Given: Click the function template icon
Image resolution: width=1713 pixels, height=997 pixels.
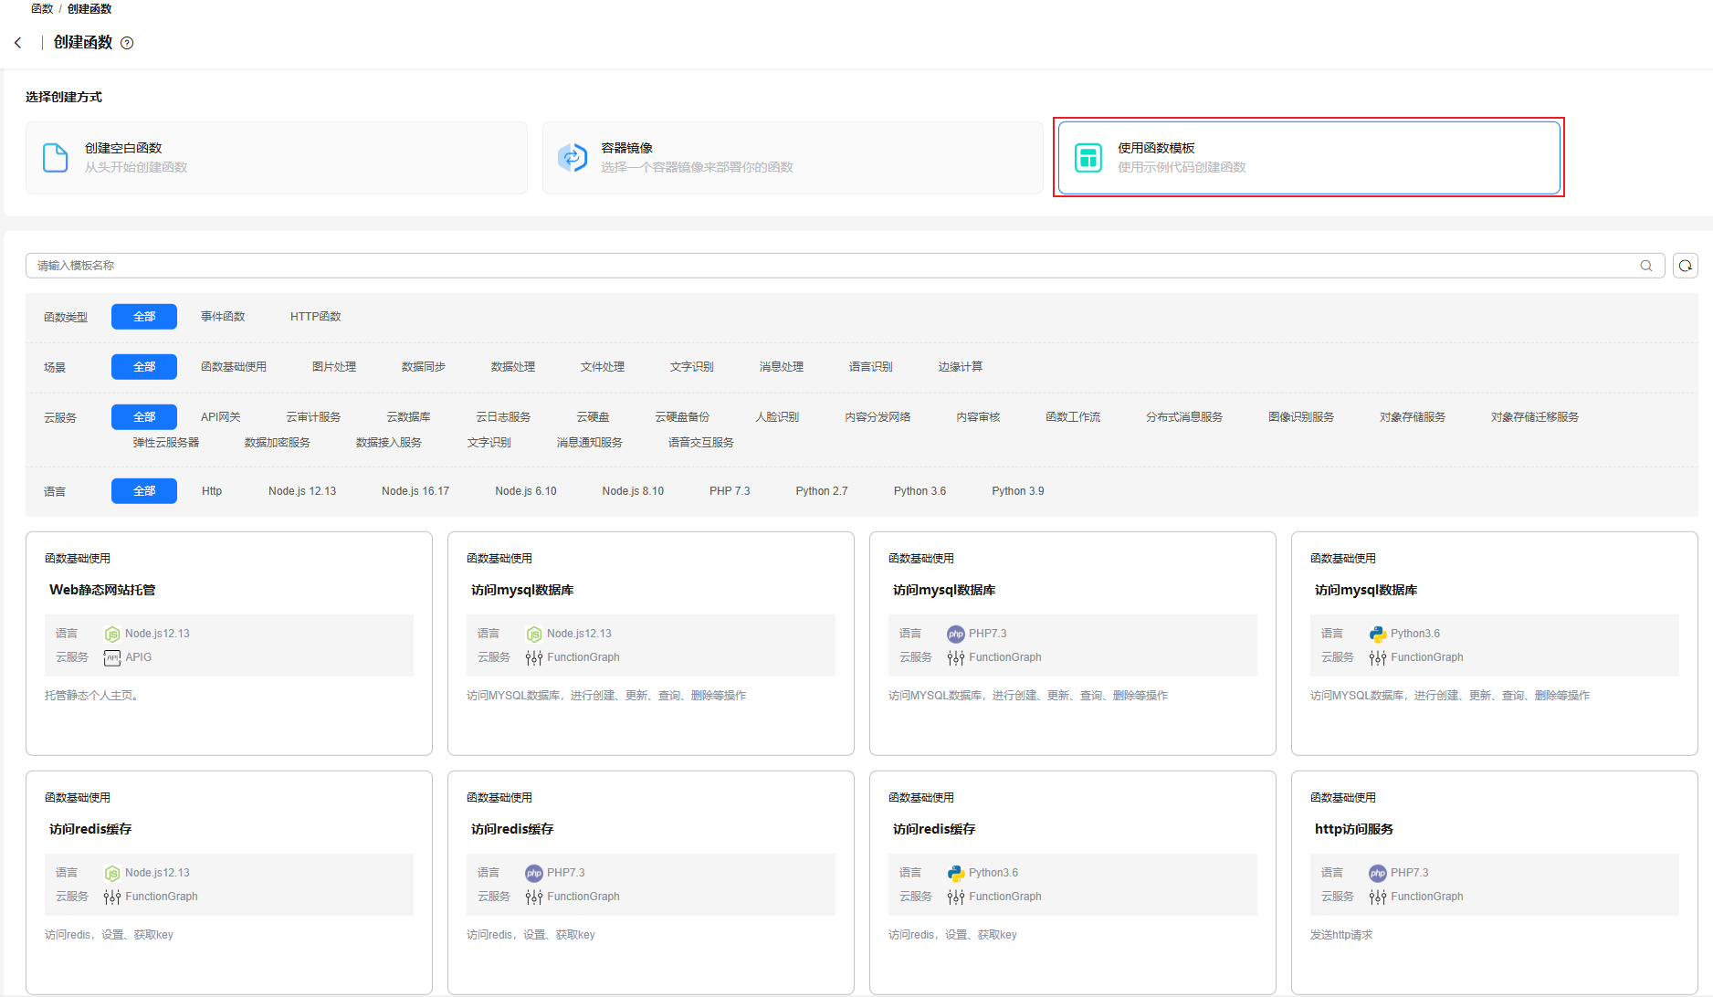Looking at the screenshot, I should pyautogui.click(x=1088, y=158).
